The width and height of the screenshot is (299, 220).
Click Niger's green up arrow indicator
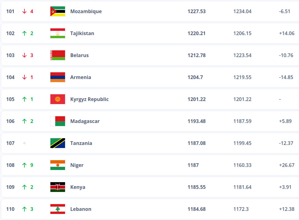(x=24, y=165)
